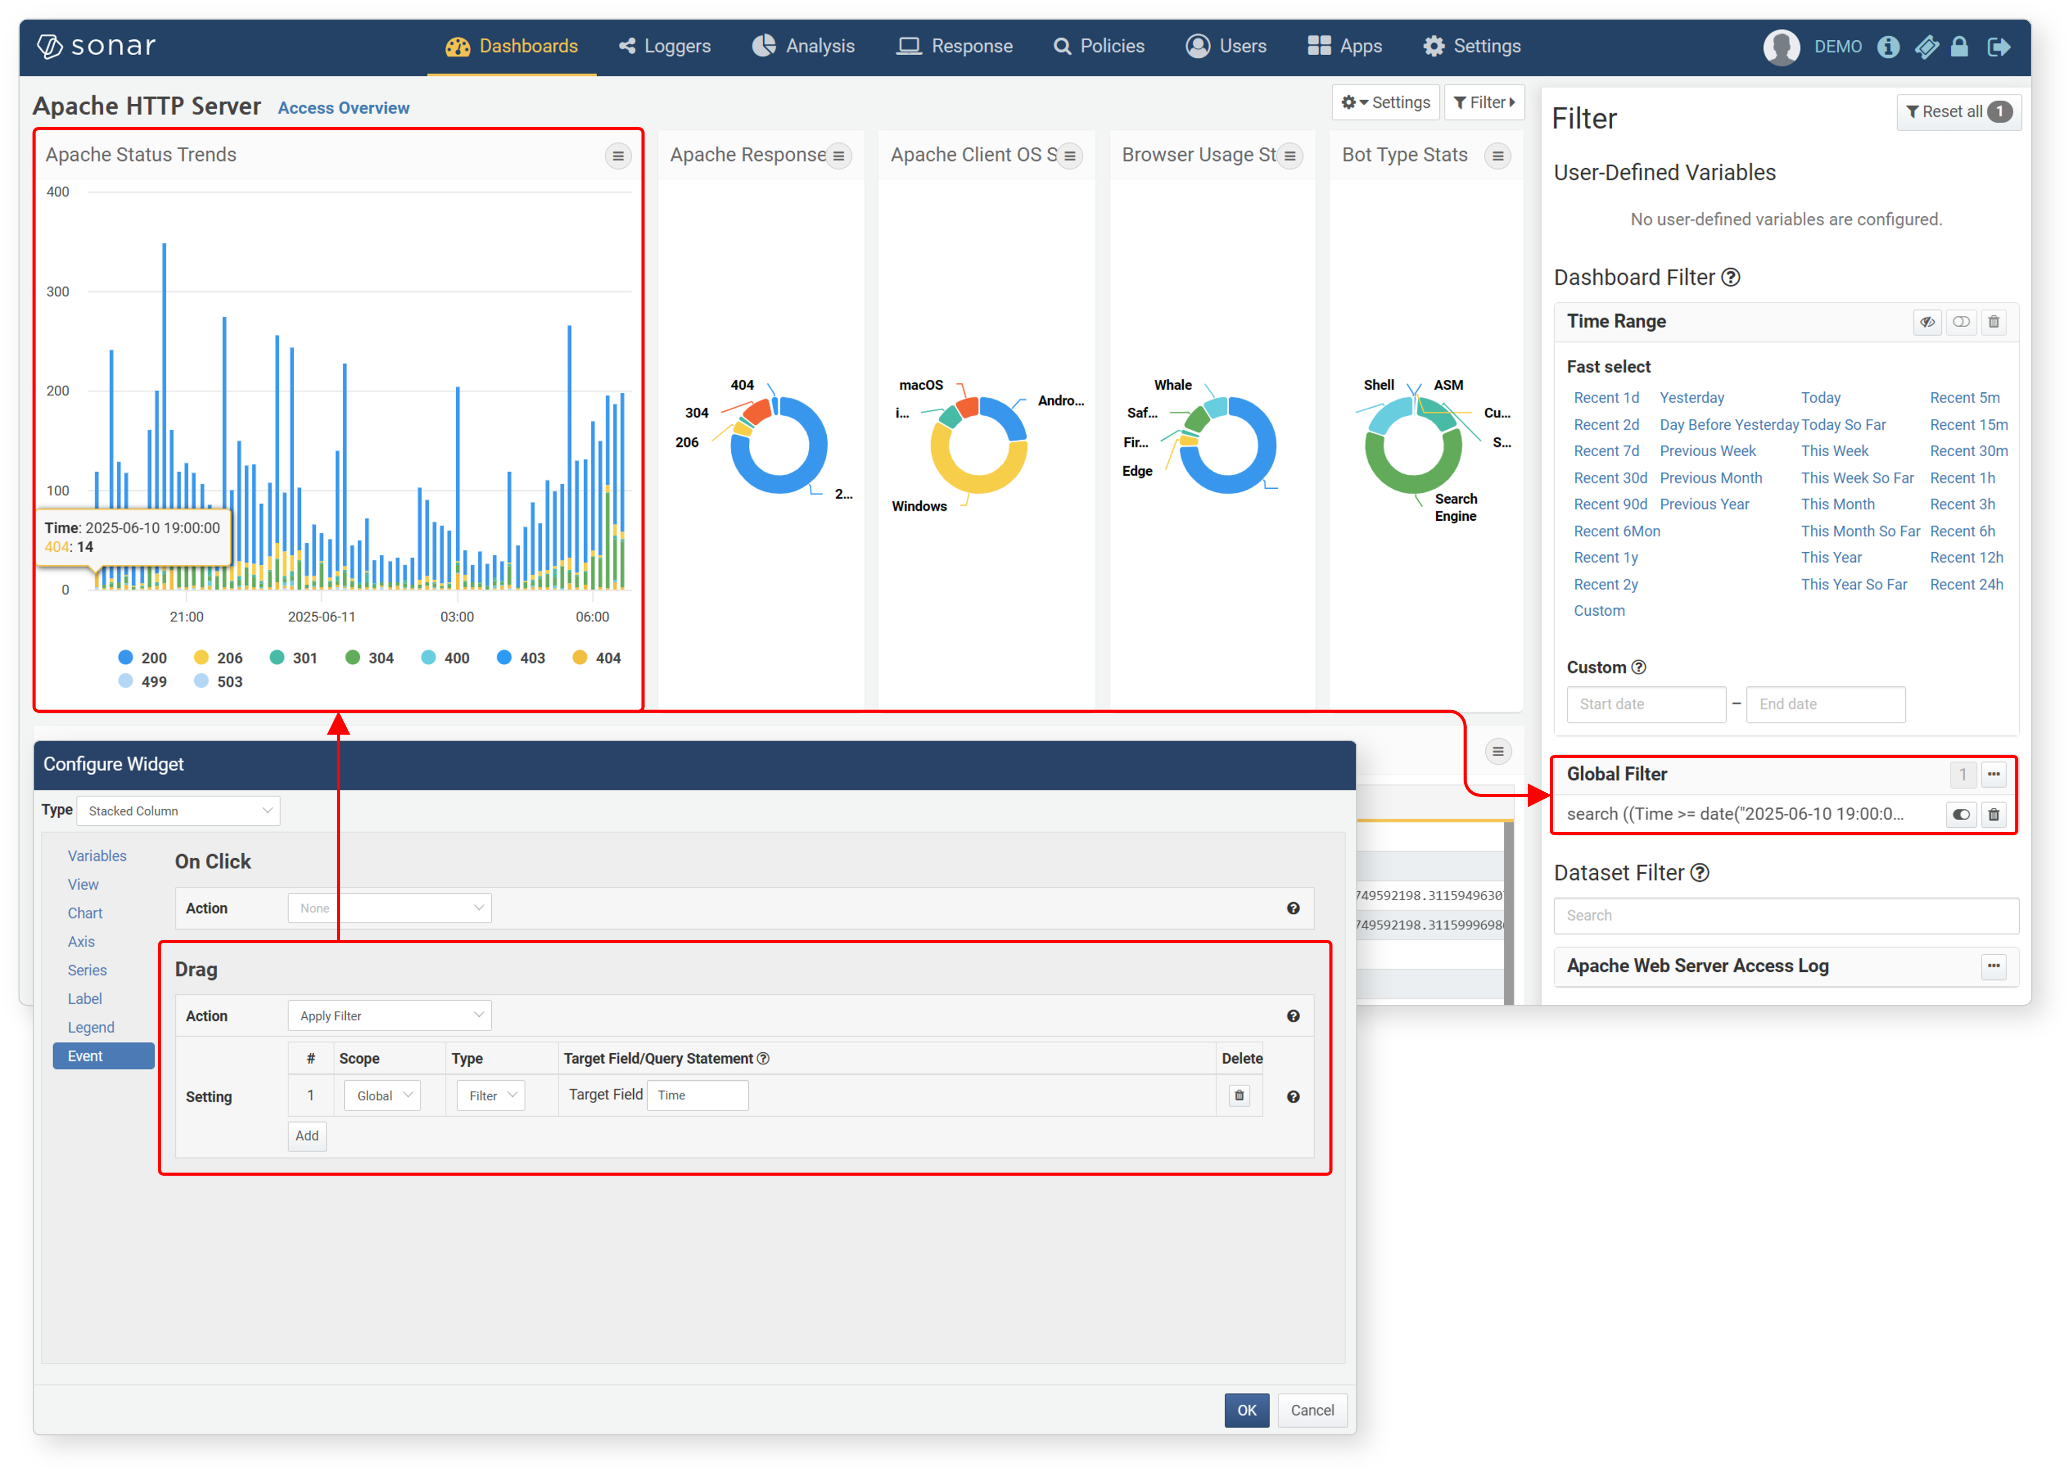Open the Response tab
This screenshot has height=1474, width=2071.
954,46
